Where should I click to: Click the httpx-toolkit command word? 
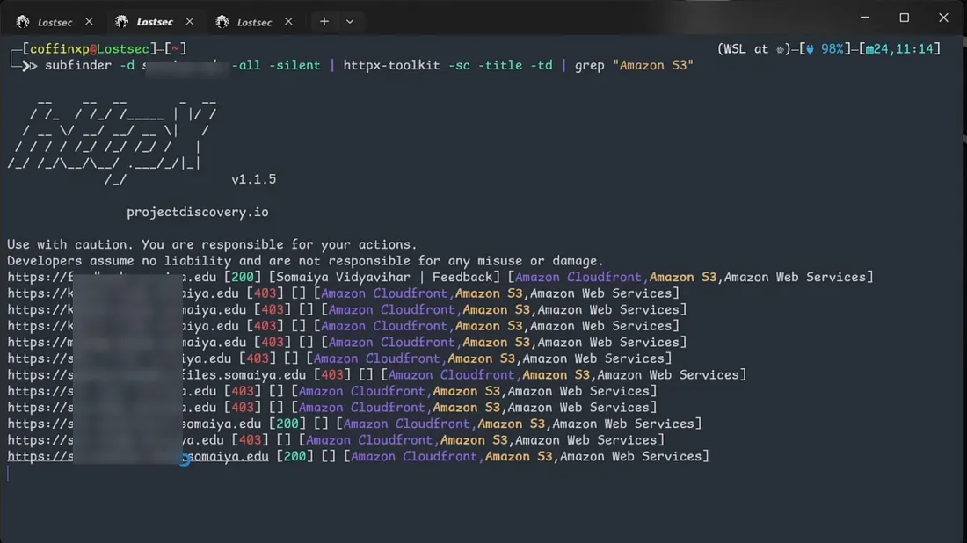click(x=391, y=65)
